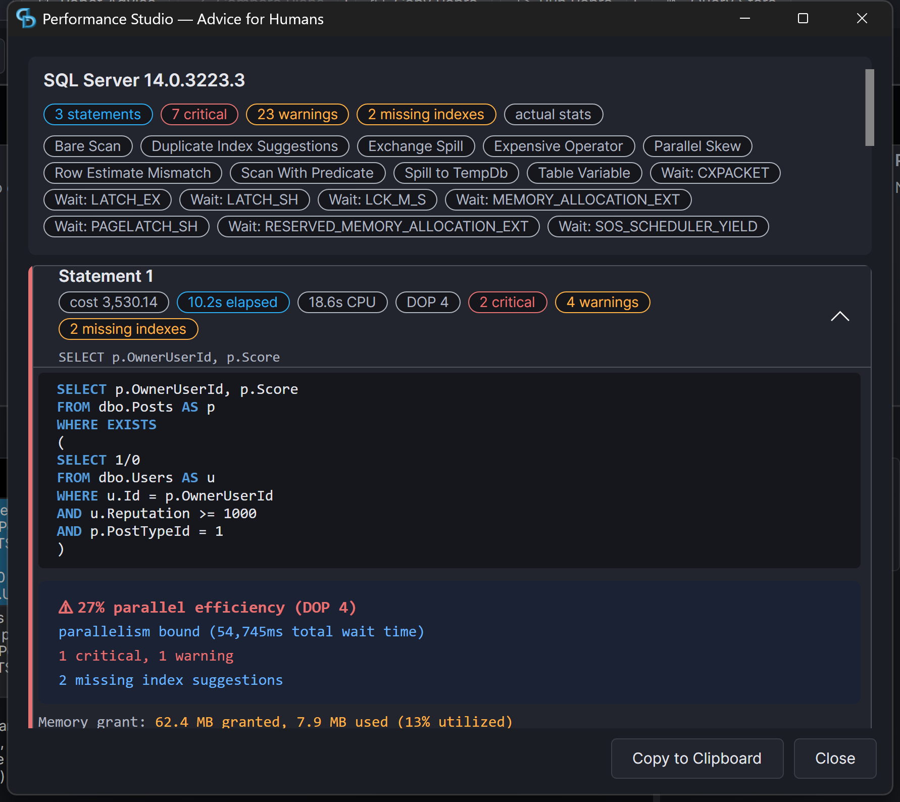900x802 pixels.
Task: Select the '7 critical' badge
Action: [199, 114]
